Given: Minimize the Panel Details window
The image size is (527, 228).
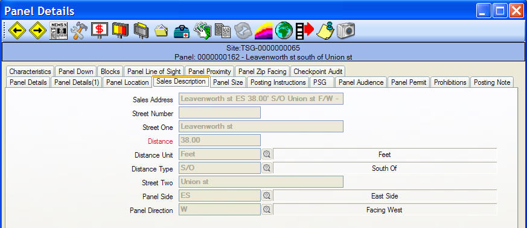Looking at the screenshot, I should coord(484,11).
